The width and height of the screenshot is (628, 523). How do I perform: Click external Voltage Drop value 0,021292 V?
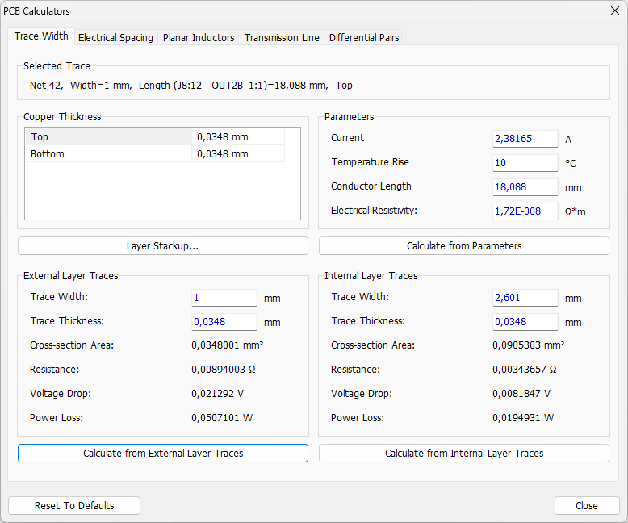click(217, 394)
